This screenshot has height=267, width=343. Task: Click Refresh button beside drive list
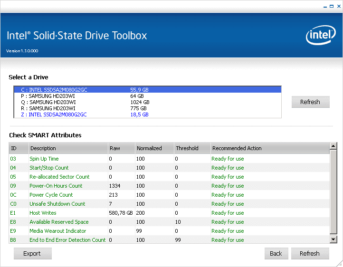coord(310,102)
